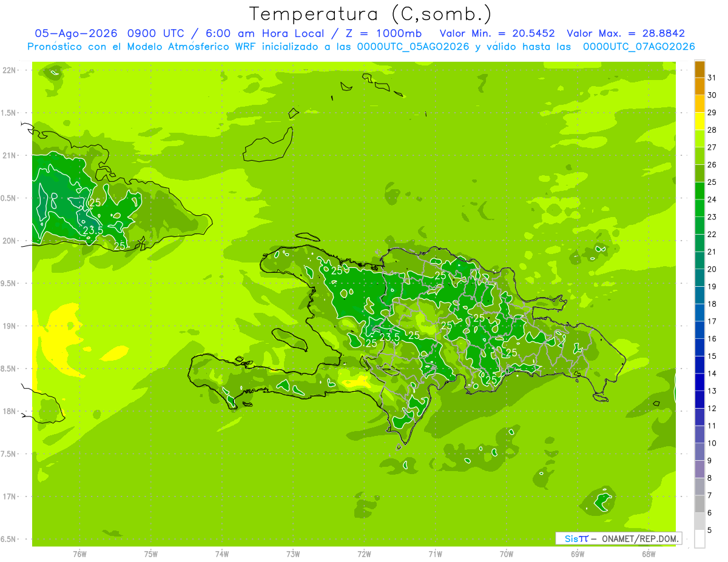
Task: Click the 69W longitude axis label
Action: pyautogui.click(x=578, y=554)
